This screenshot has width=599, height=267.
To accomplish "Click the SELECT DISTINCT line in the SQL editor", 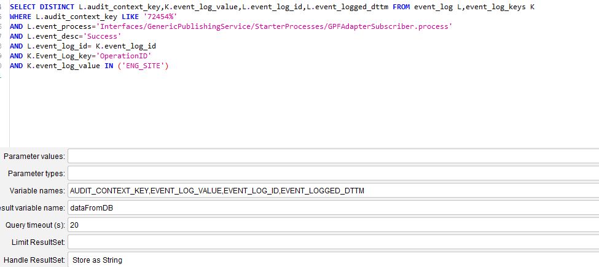I will coord(272,7).
